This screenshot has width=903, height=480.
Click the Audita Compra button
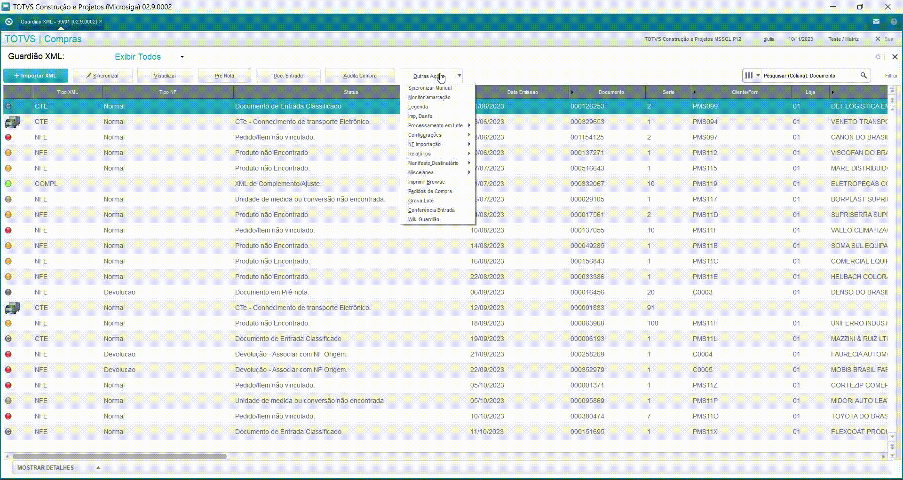point(360,76)
